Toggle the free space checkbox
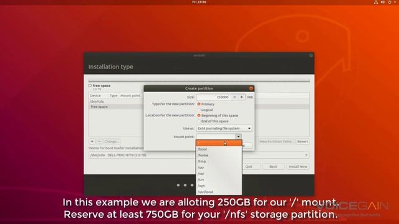399x224 pixels. coord(90,86)
